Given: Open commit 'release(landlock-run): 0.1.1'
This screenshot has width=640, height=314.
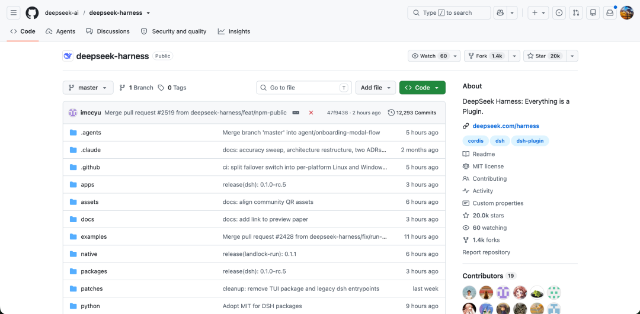Looking at the screenshot, I should [259, 254].
